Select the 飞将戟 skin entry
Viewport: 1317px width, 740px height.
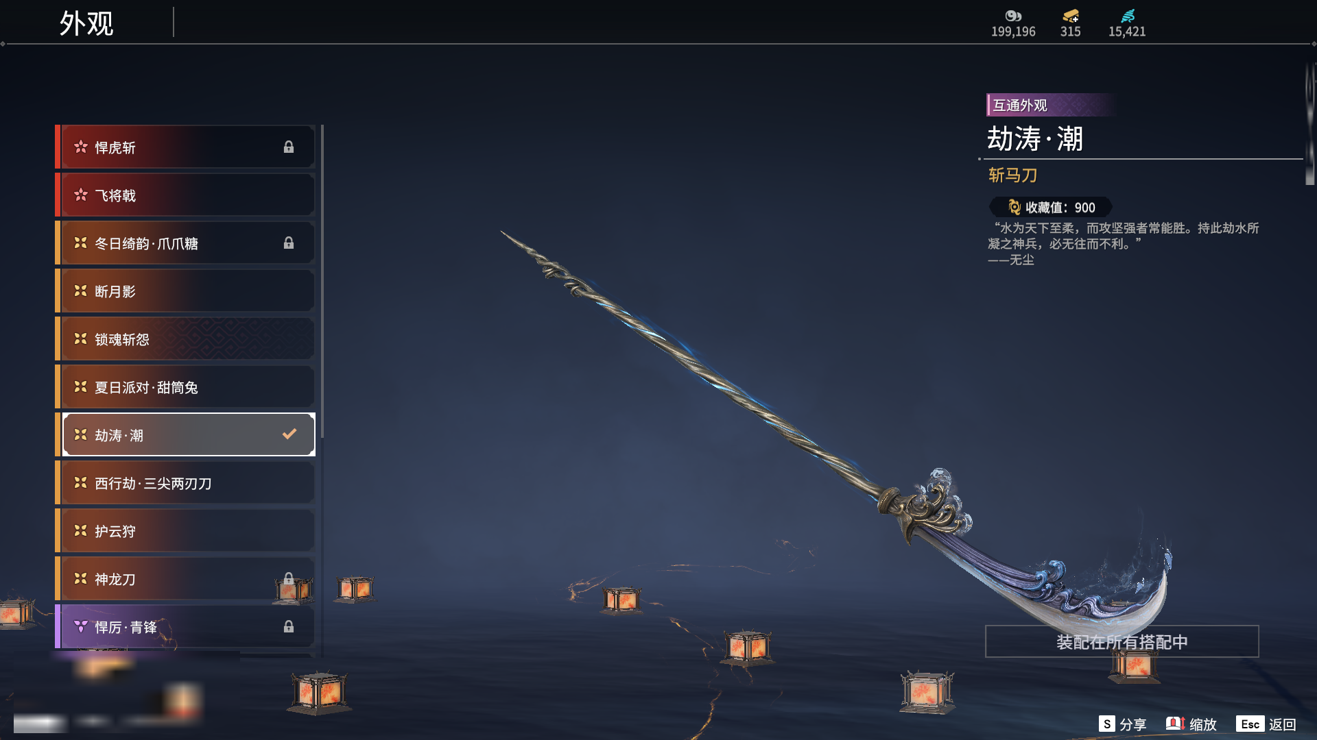pyautogui.click(x=185, y=195)
